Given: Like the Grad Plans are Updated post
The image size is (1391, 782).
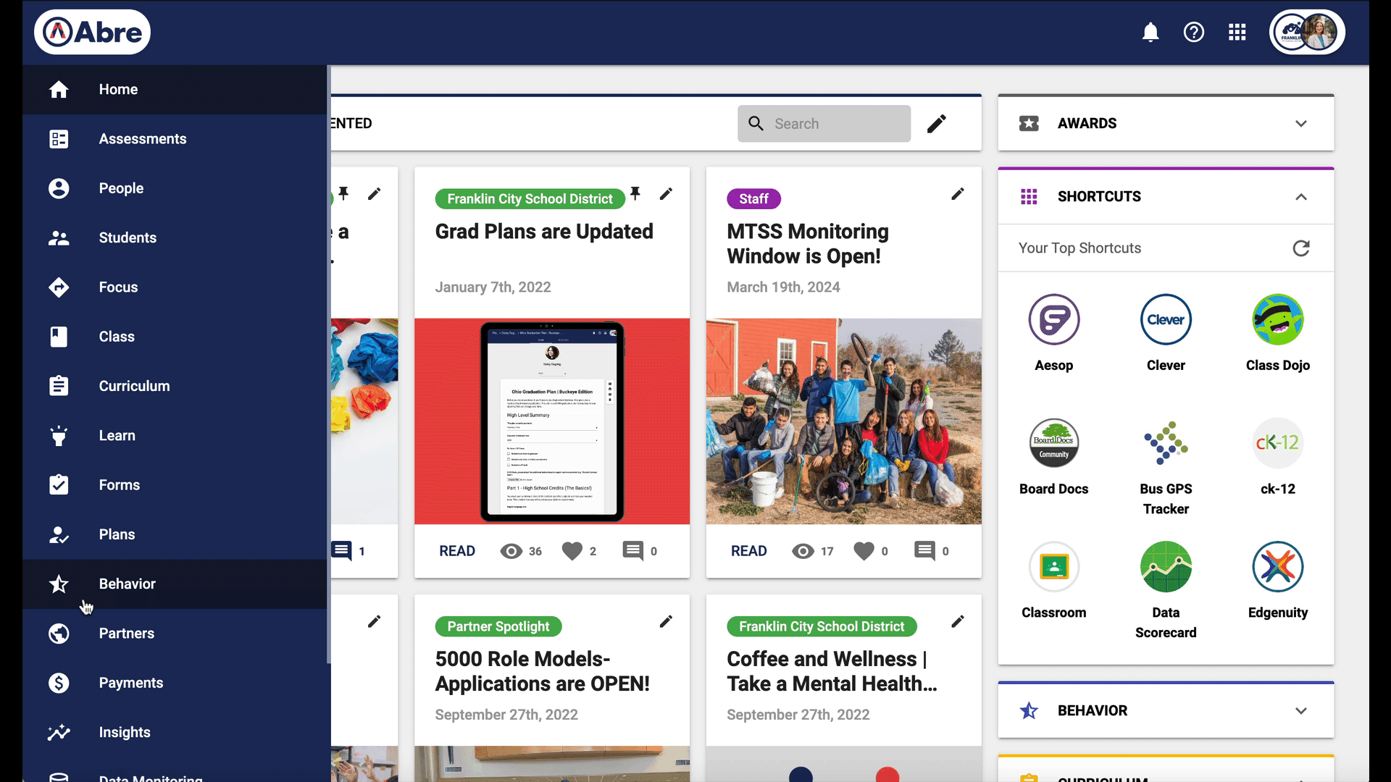Looking at the screenshot, I should point(572,551).
